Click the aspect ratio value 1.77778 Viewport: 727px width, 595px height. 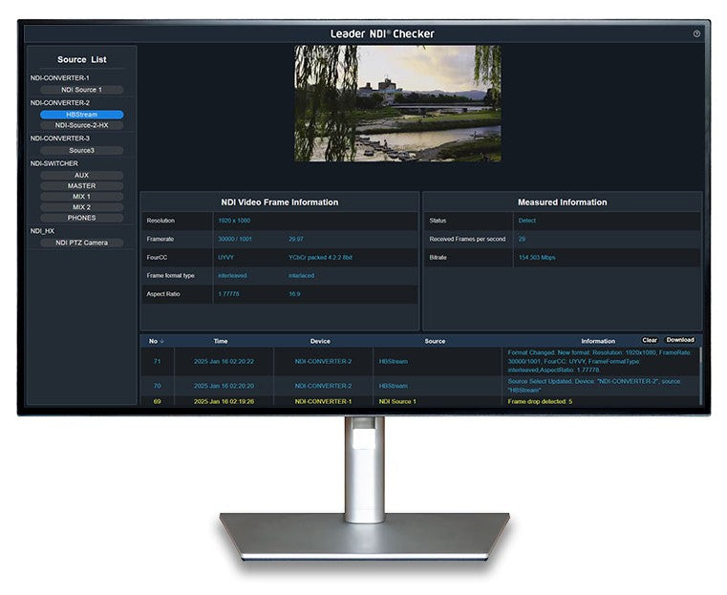click(x=228, y=294)
